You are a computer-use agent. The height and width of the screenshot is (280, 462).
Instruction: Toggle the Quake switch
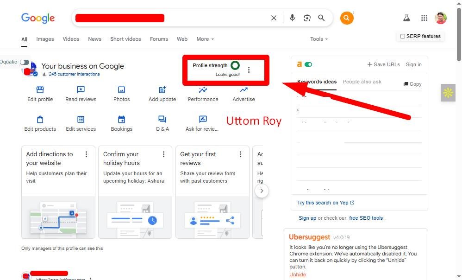[24, 62]
